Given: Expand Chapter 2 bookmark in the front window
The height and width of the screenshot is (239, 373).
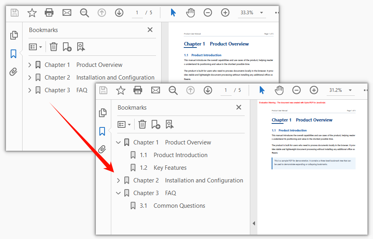Looking at the screenshot, I should coord(118,180).
